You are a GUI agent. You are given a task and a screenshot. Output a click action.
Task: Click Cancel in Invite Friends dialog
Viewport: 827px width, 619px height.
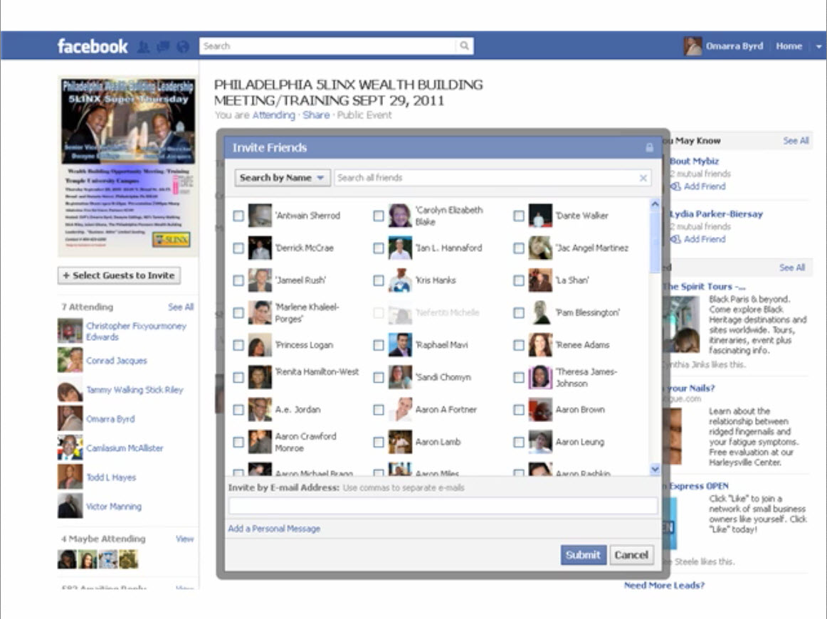pos(631,555)
